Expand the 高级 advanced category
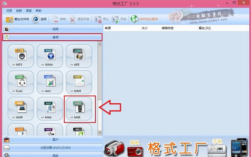This screenshot has width=251, height=157. [52, 155]
